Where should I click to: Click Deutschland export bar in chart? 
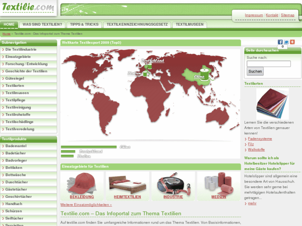pos(68,151)
